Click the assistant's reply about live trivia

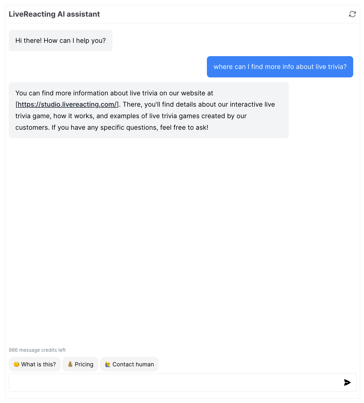click(x=149, y=110)
